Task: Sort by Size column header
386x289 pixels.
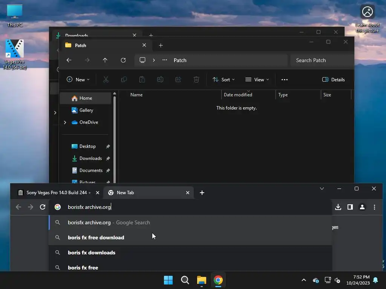Action: (327, 95)
